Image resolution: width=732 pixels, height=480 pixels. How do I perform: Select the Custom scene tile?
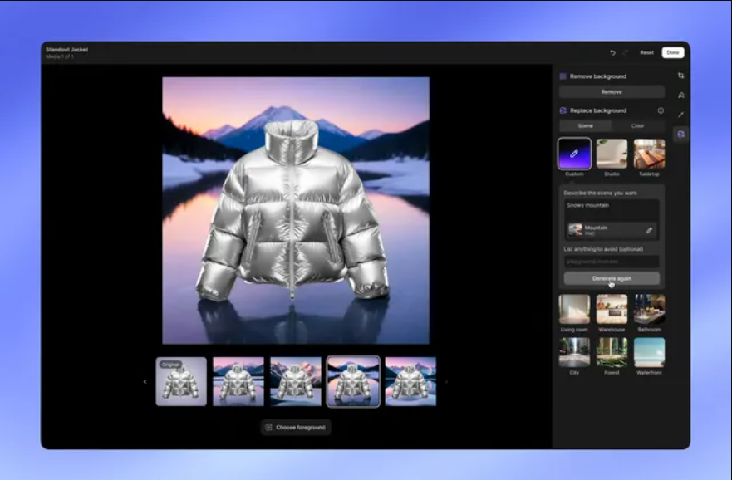(x=574, y=154)
